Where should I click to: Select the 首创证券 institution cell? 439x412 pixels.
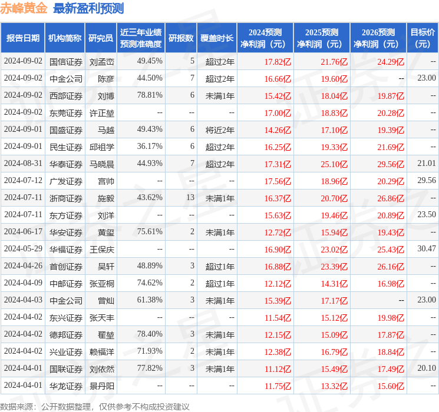pyautogui.click(x=66, y=267)
